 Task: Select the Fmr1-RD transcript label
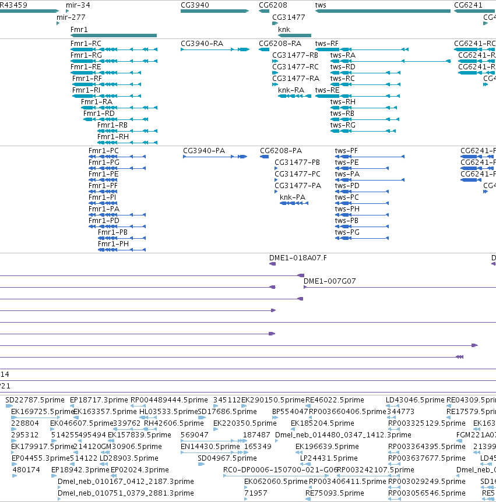[99, 114]
